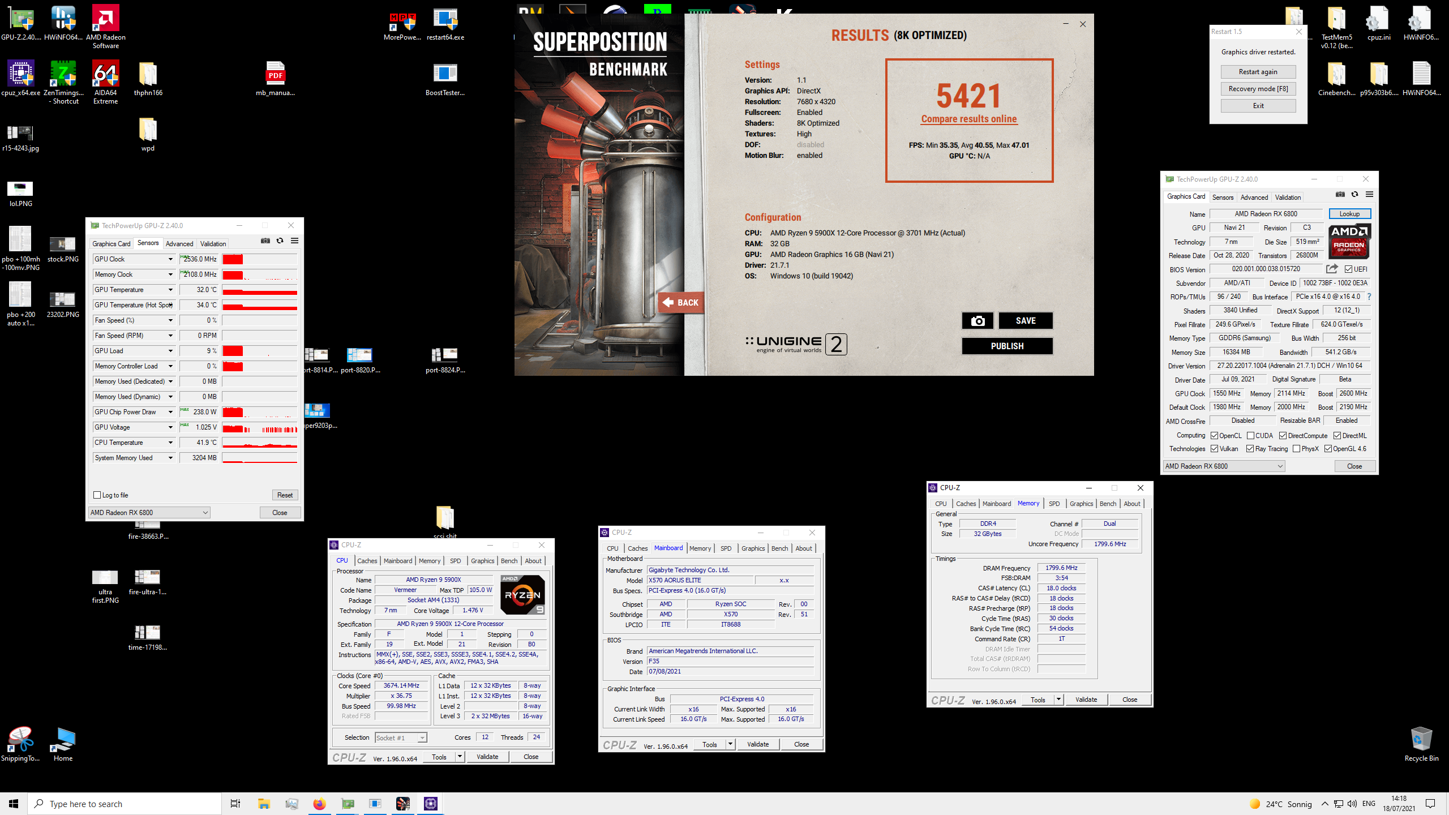Expand the GPU Clock sensor dropdown
1449x815 pixels.
(x=170, y=259)
